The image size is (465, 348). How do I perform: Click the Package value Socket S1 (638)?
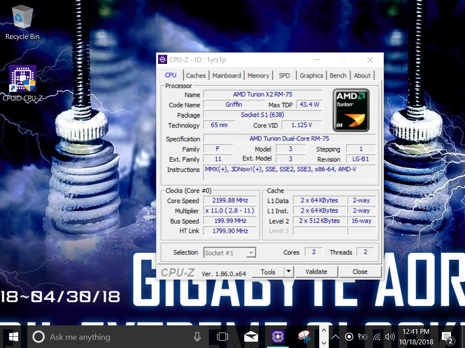click(x=262, y=115)
